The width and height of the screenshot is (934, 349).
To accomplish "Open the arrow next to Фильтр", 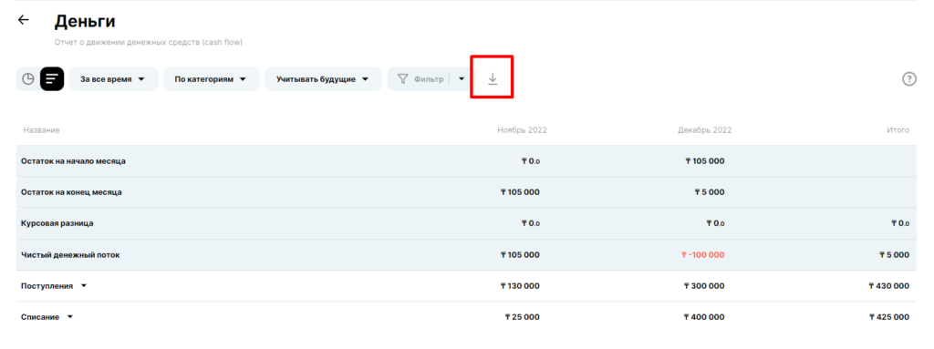I will point(461,78).
